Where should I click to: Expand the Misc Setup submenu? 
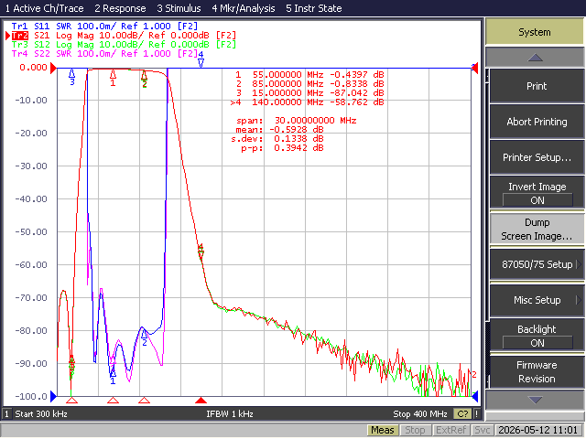tap(537, 300)
